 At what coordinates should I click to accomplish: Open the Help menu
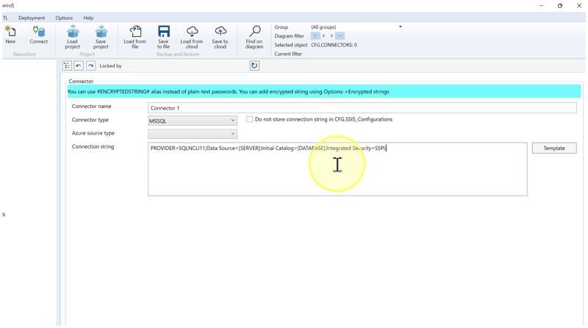(88, 18)
